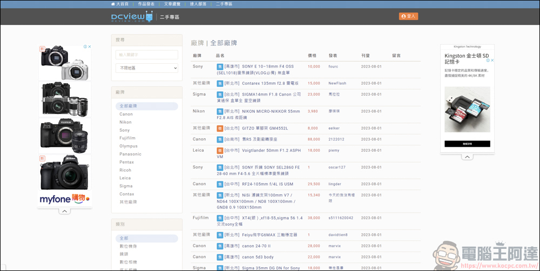
Task: Click the blue badge on the Contarex 135mm listing
Action: pos(220,84)
